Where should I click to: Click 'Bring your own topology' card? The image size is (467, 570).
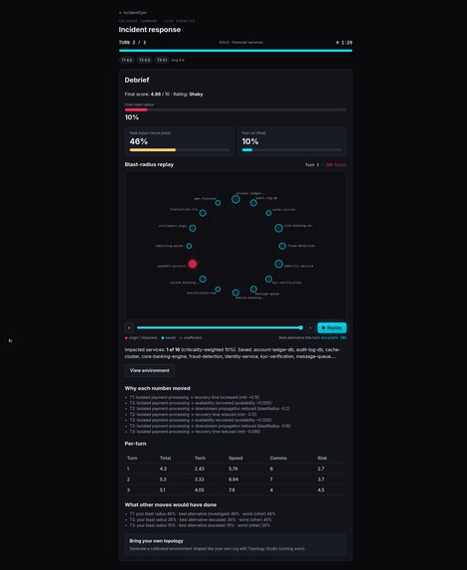[x=235, y=544]
